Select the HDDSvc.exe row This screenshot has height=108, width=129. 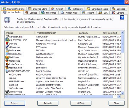pos(63,75)
